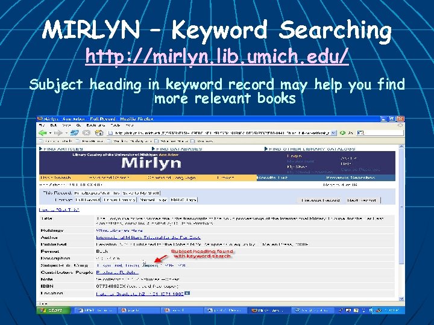
Task: Switch to the Basic Search tab
Action: [55, 178]
